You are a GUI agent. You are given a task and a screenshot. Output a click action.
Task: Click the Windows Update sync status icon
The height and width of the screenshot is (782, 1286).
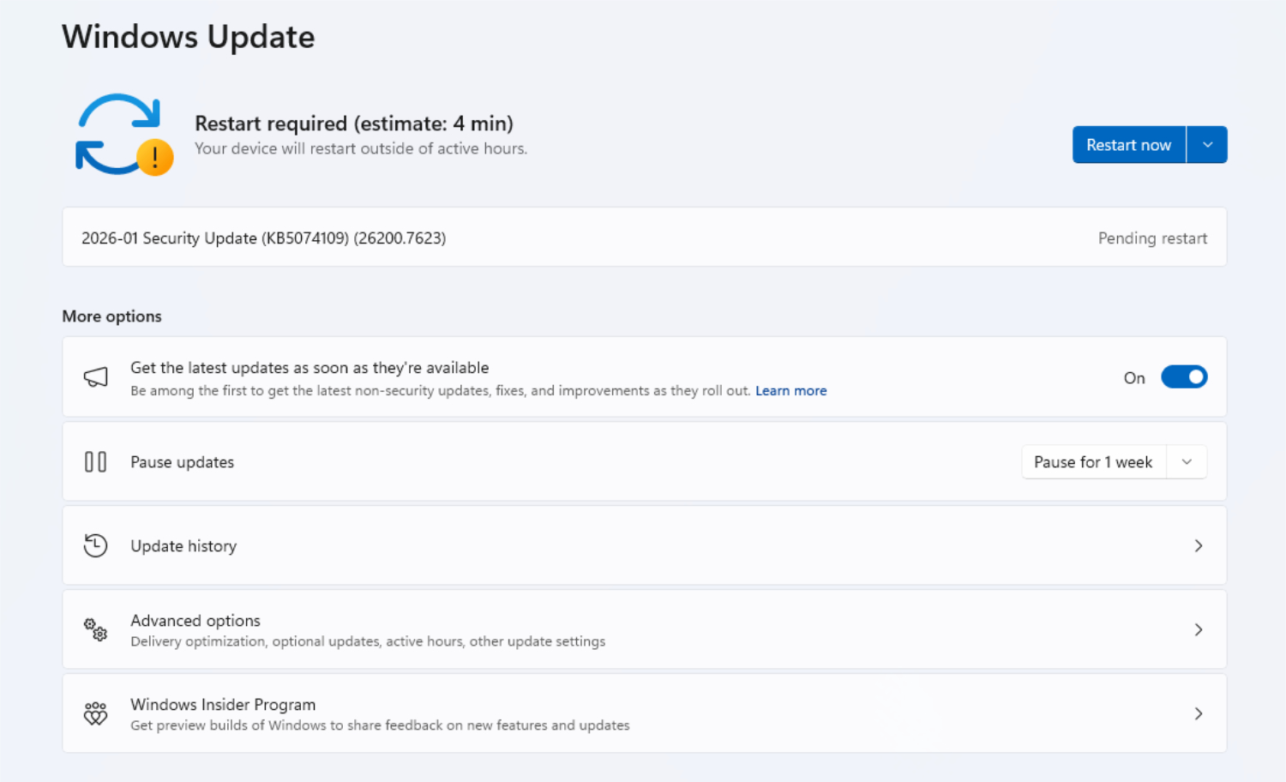pyautogui.click(x=118, y=133)
